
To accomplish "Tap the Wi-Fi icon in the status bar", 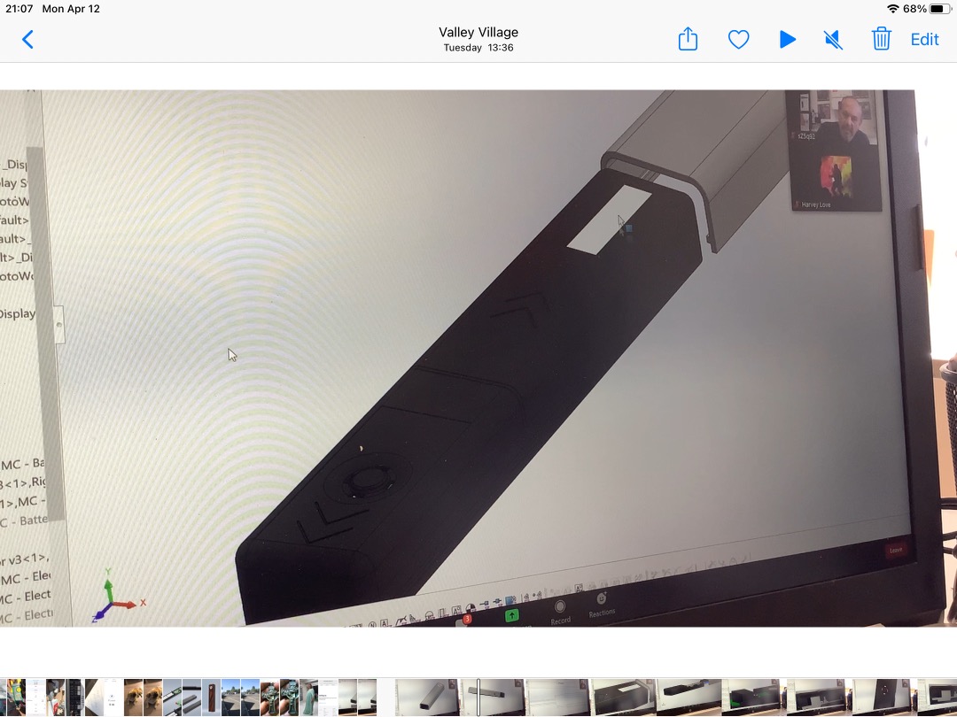I will click(x=893, y=9).
